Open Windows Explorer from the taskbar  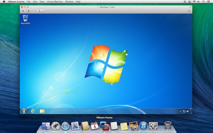42,111
